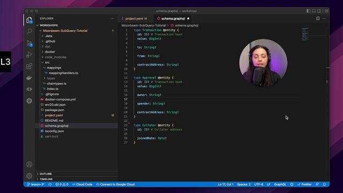Open the Run and Debug view
Image resolution: width=343 pixels, height=193 pixels.
tap(29, 55)
